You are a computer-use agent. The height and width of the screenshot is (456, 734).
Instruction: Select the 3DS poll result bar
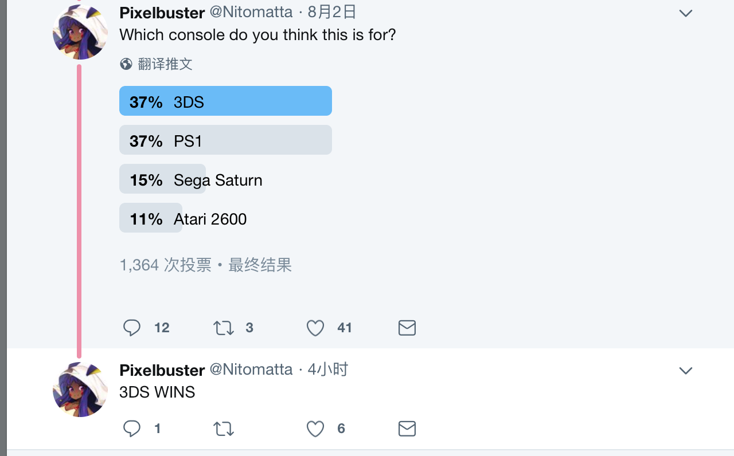pos(225,101)
